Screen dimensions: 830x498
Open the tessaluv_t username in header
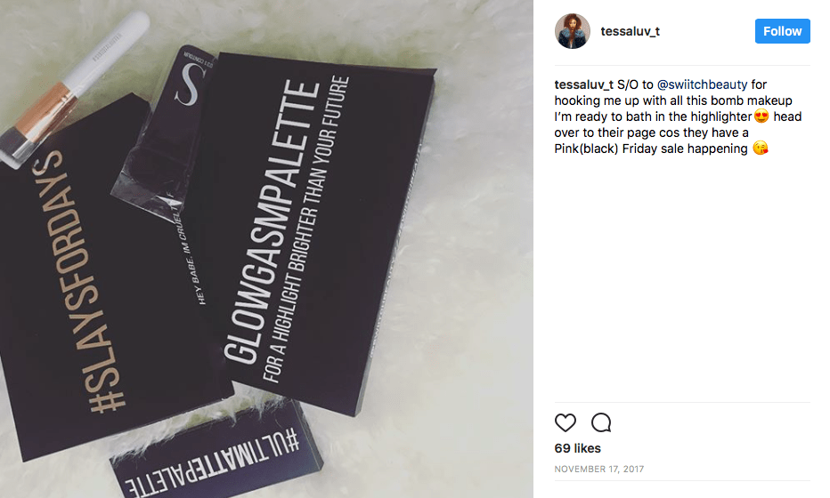point(630,31)
